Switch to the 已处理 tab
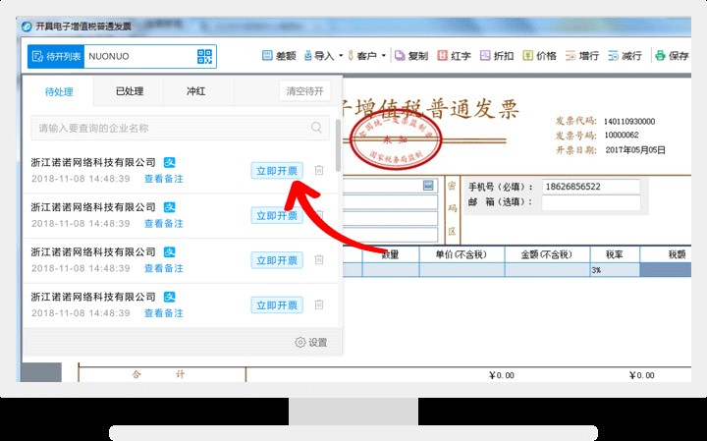This screenshot has width=707, height=441. (x=130, y=91)
